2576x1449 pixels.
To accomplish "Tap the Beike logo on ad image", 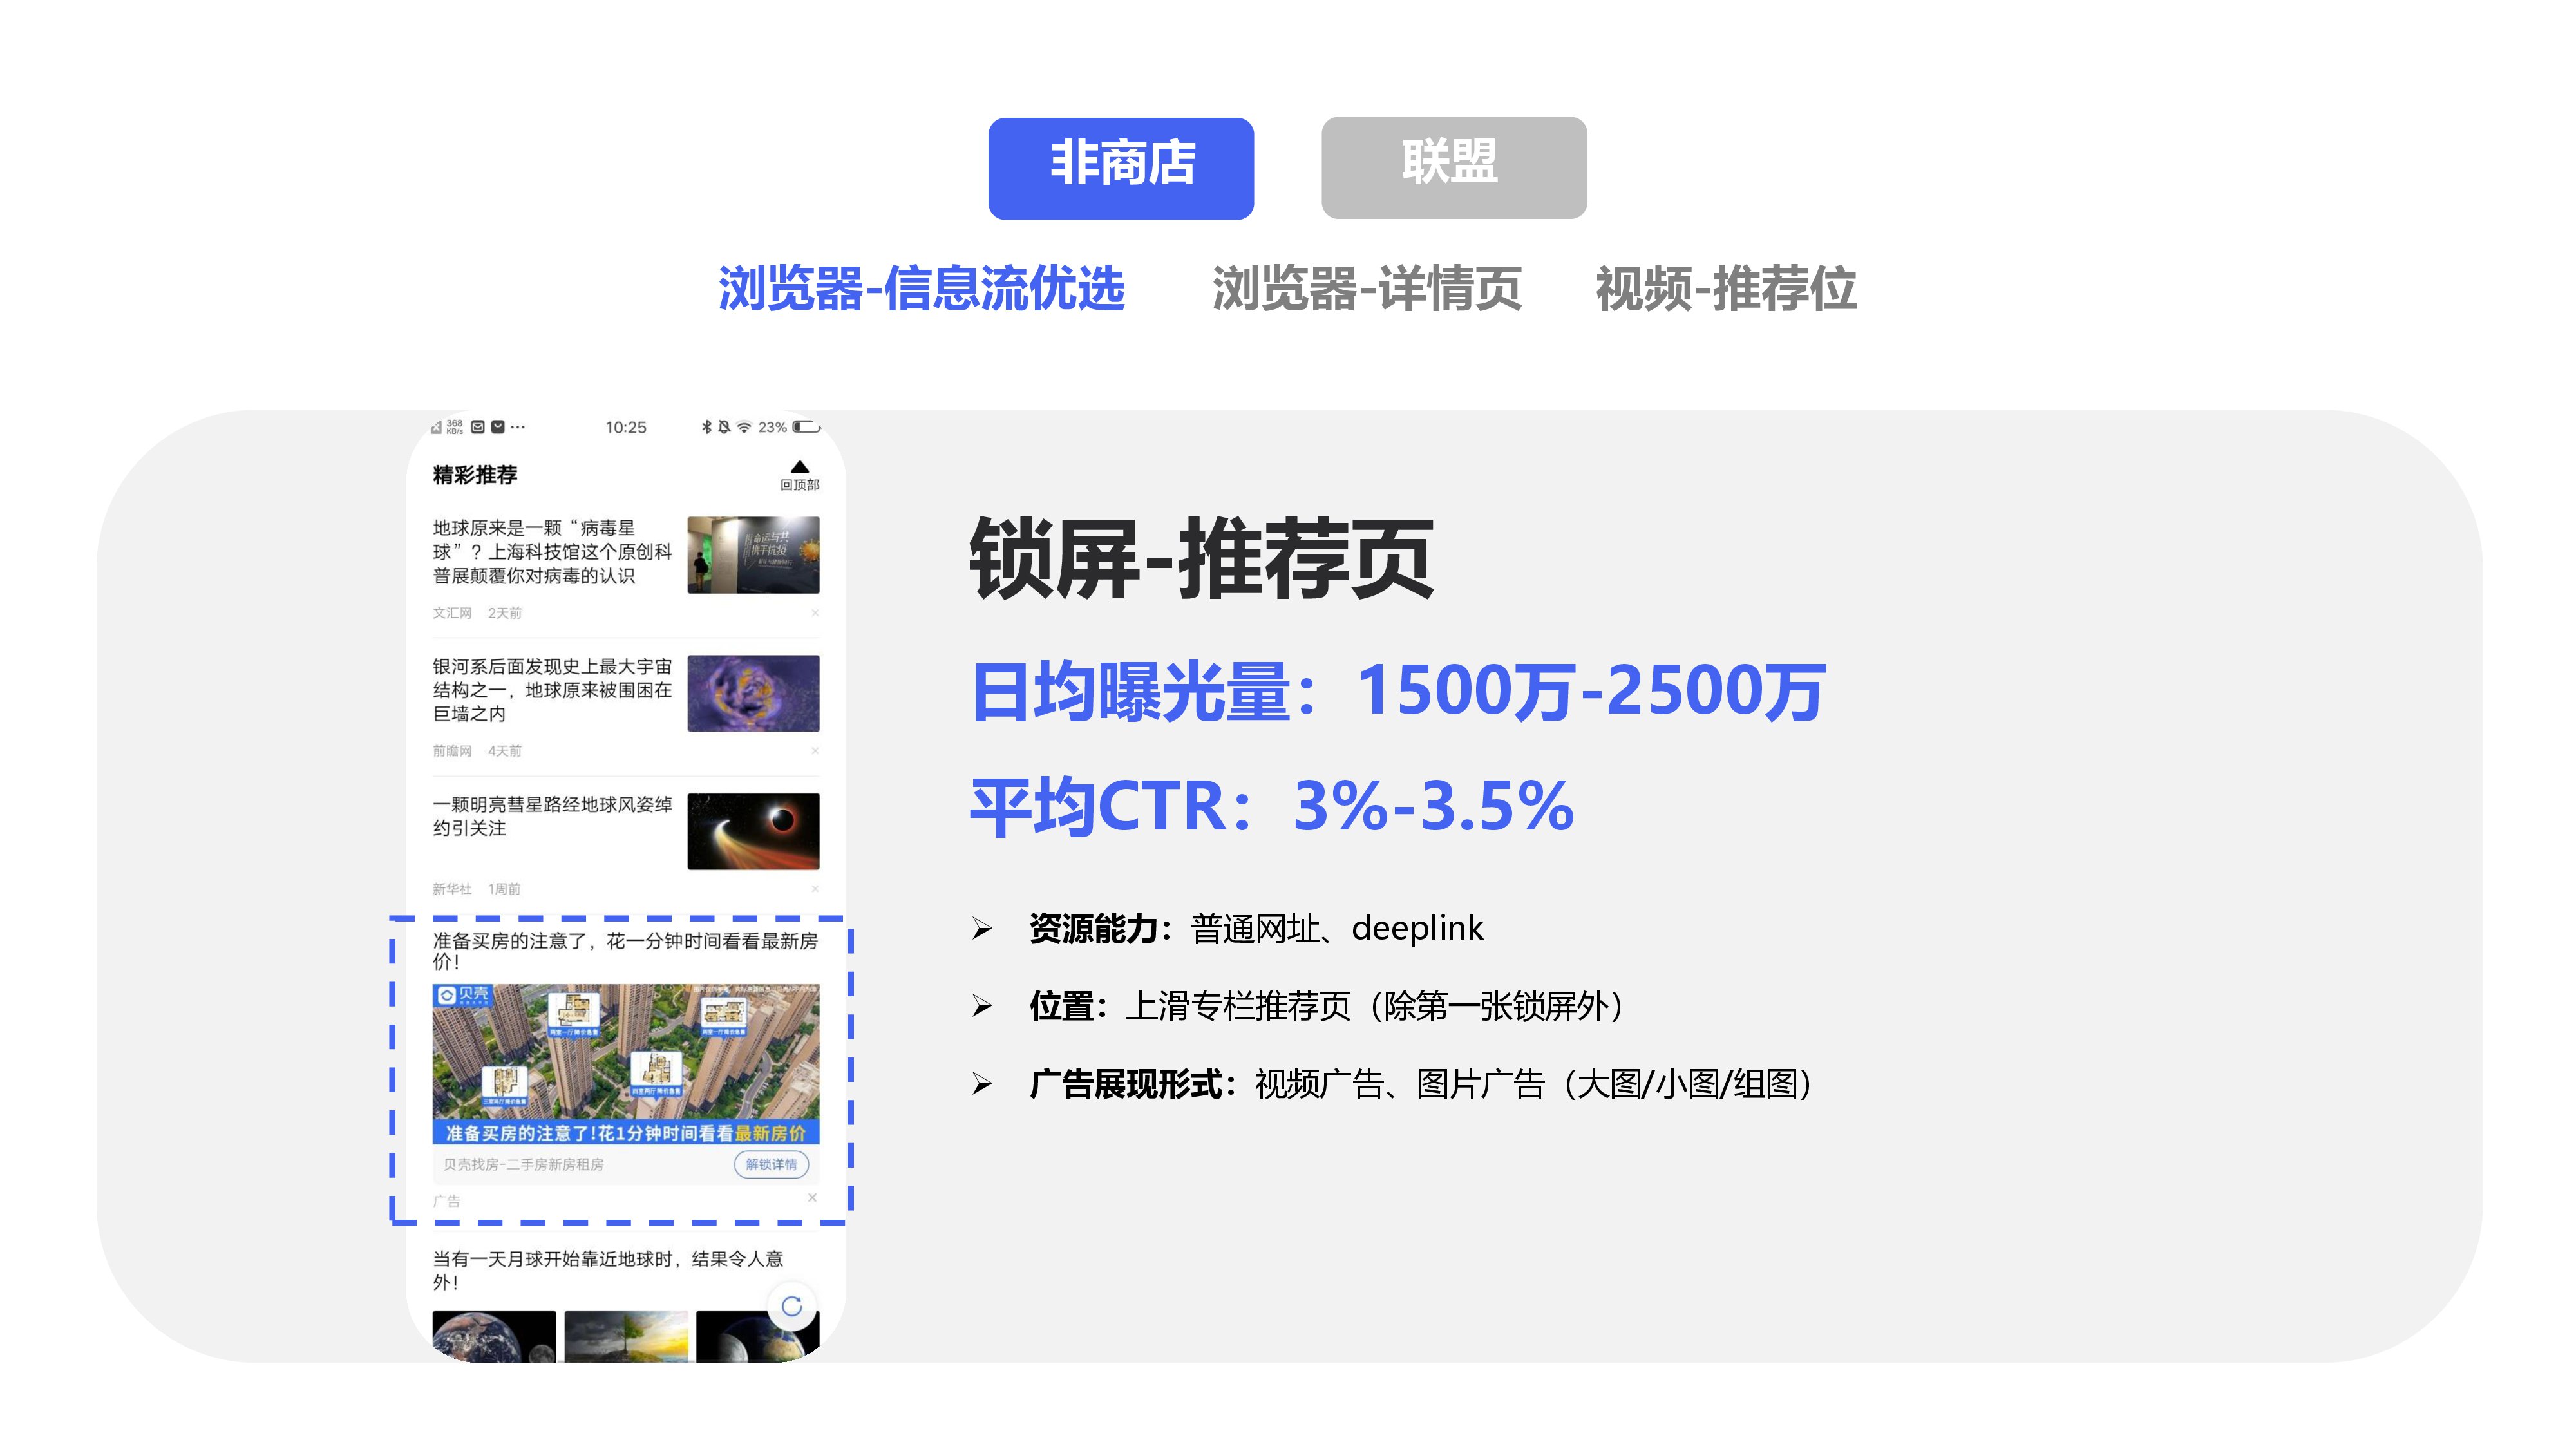I will click(463, 995).
